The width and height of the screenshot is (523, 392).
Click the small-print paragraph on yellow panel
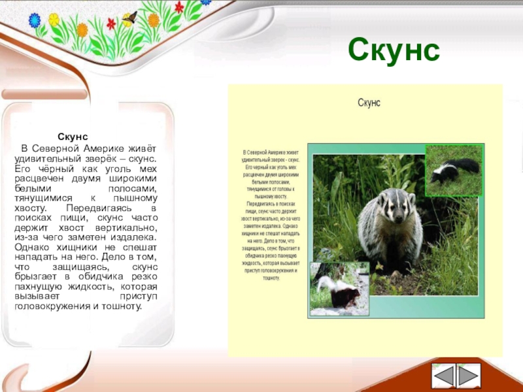tap(271, 215)
